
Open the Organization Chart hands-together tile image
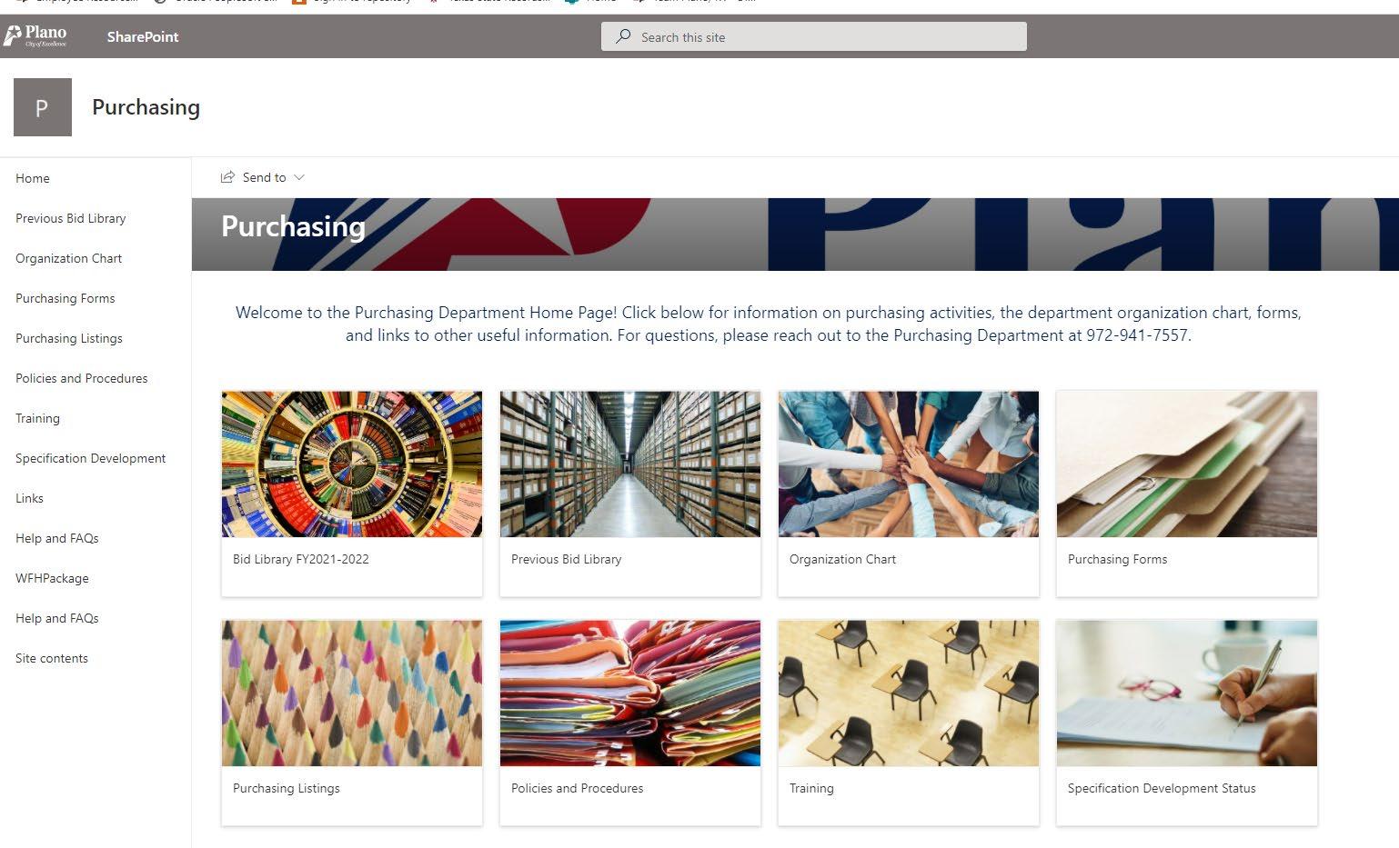click(909, 464)
